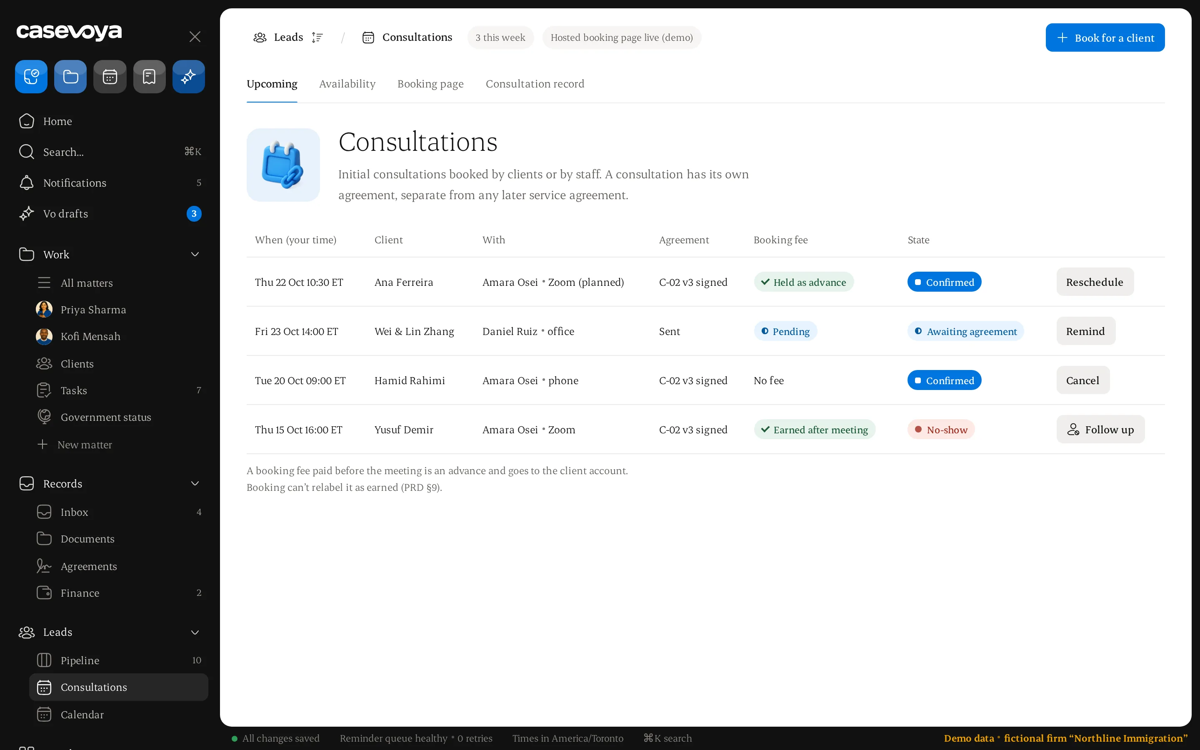Open the Vo sparkle assistant icon
Image resolution: width=1200 pixels, height=750 pixels.
click(x=188, y=77)
